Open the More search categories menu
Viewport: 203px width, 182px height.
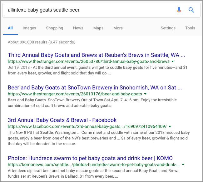pos(118,28)
